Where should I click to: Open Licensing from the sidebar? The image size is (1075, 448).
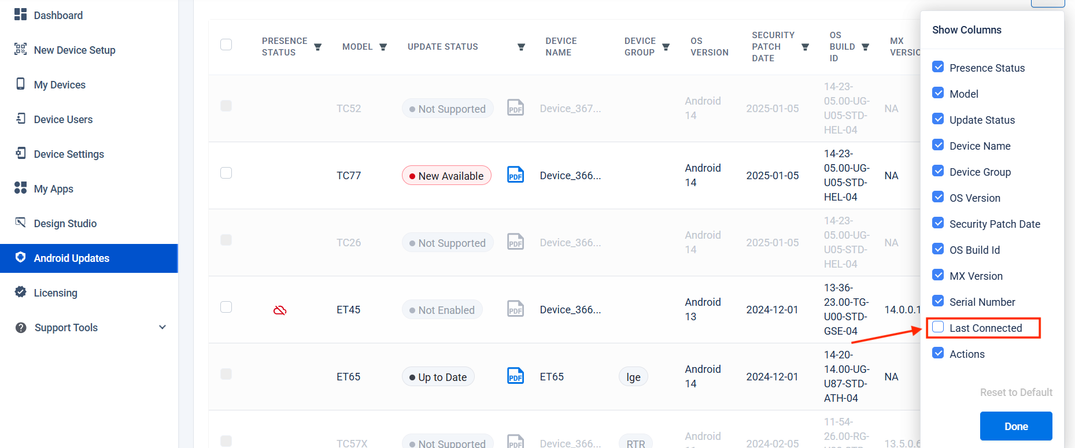56,293
